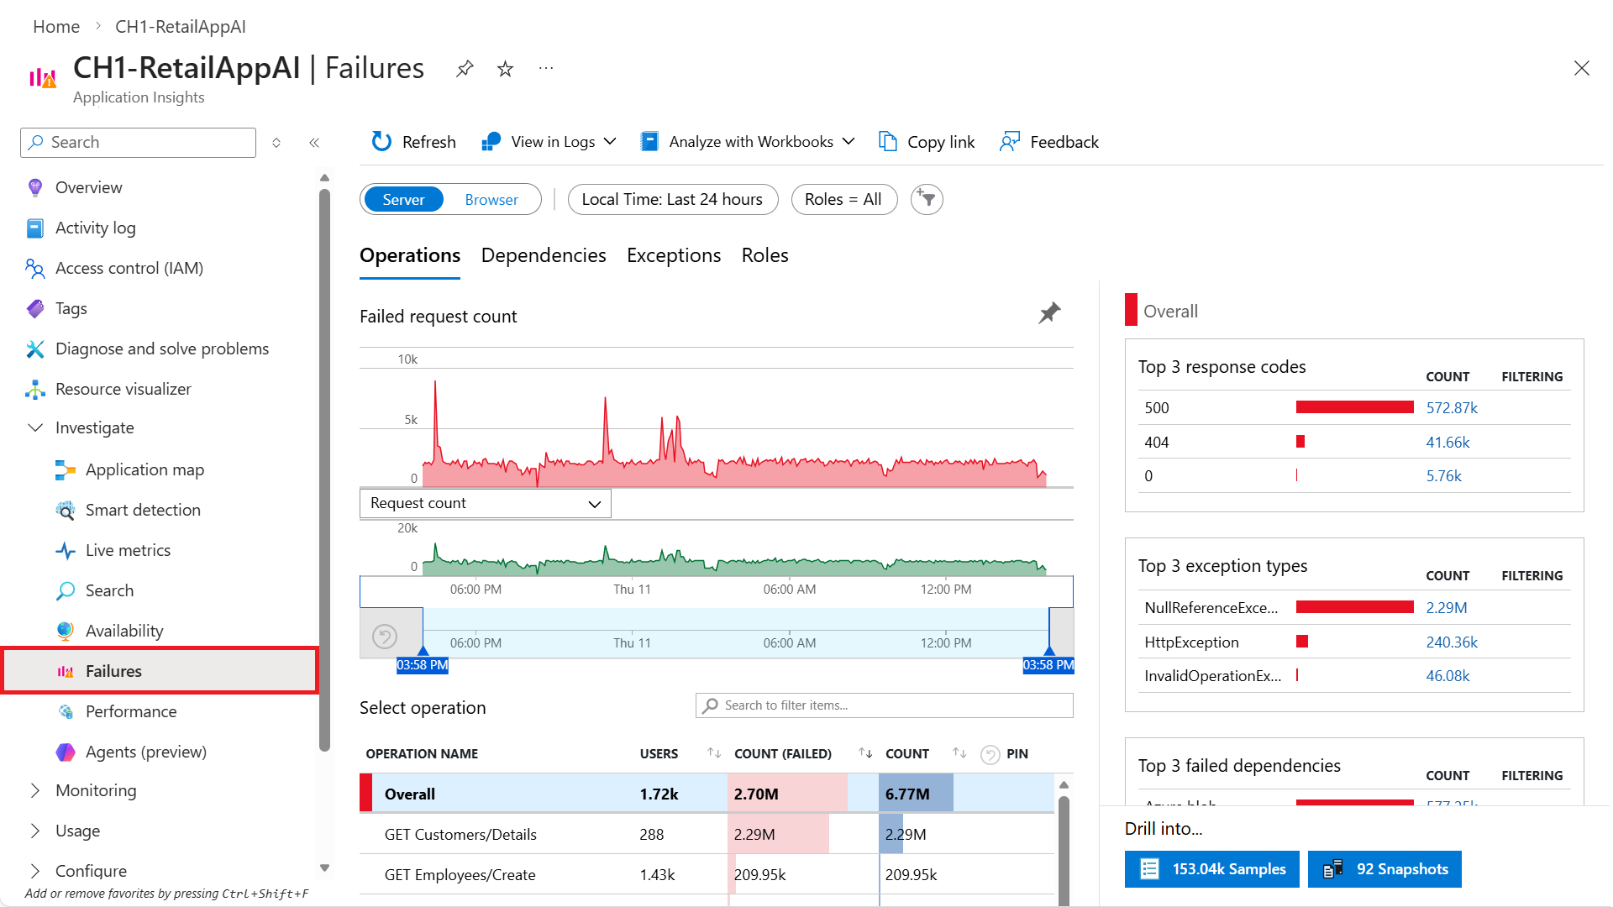Click the 153.04k Samples button
This screenshot has height=907, width=1613.
pos(1211,869)
